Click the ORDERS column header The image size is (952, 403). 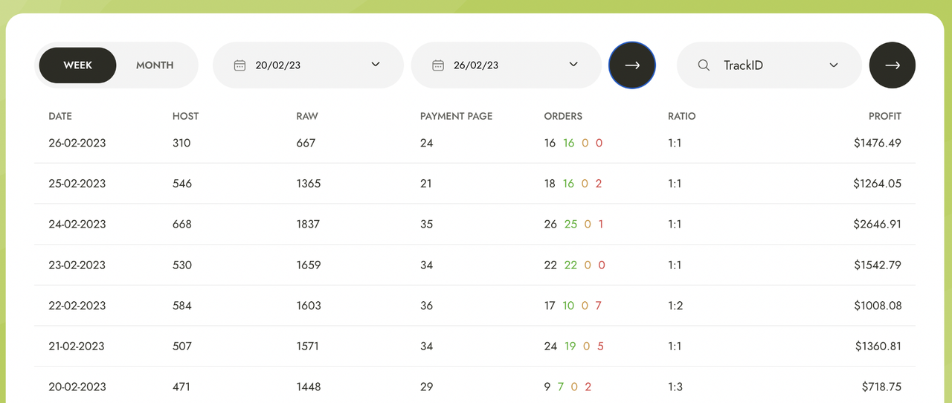tap(563, 116)
